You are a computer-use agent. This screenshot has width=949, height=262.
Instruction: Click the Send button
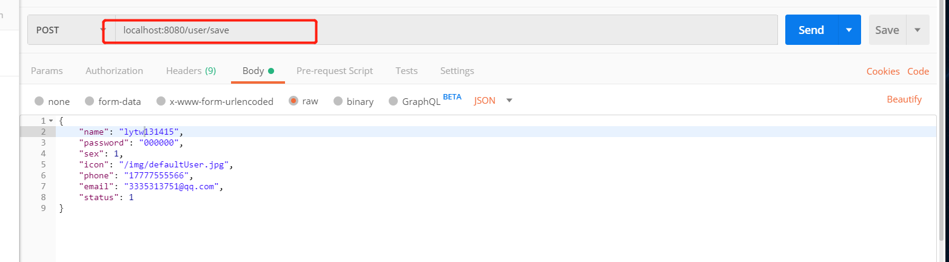[811, 30]
